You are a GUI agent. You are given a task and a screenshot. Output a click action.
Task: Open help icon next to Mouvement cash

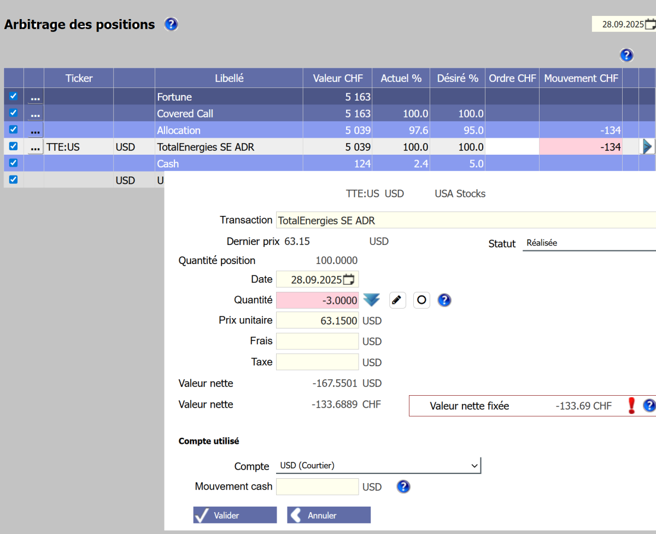click(403, 486)
